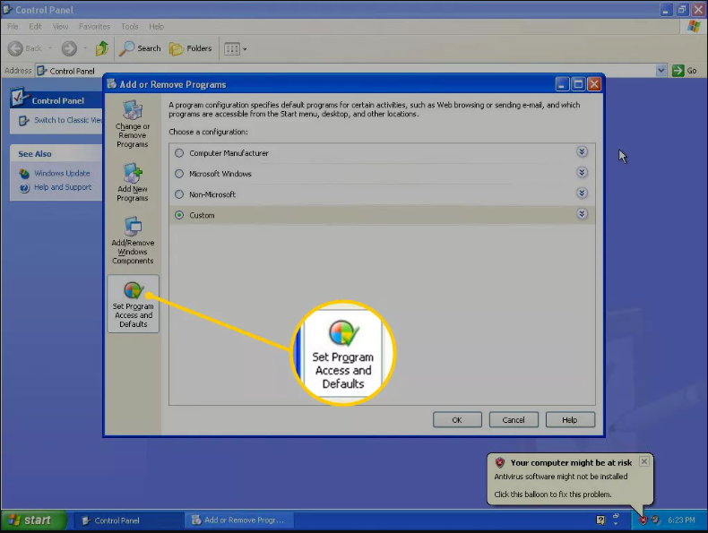The image size is (708, 533).
Task: Click tray icon next to clock
Action: (x=656, y=520)
